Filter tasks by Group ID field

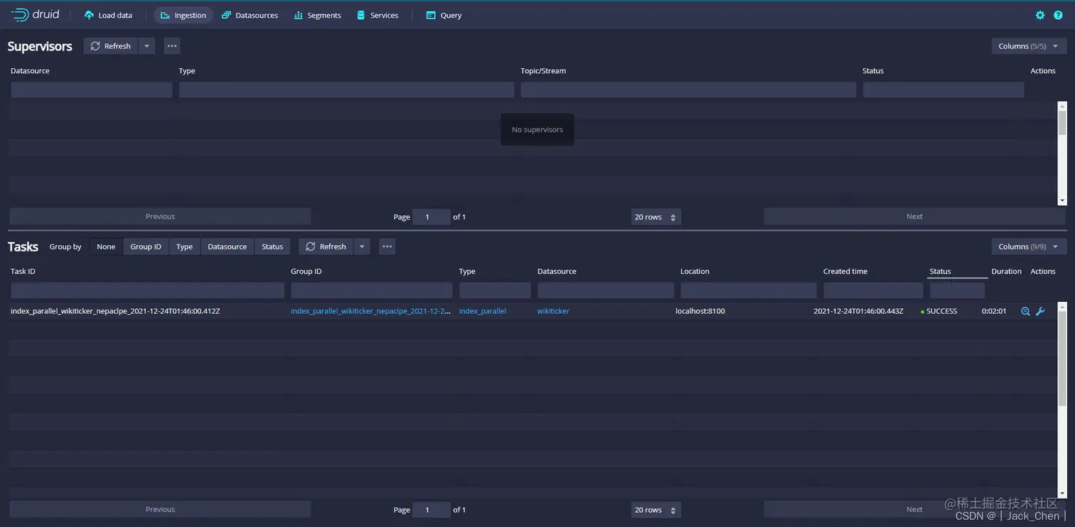point(371,290)
